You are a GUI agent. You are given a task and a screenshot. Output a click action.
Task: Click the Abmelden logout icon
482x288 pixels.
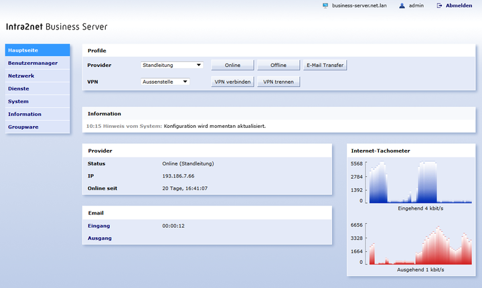click(x=440, y=5)
